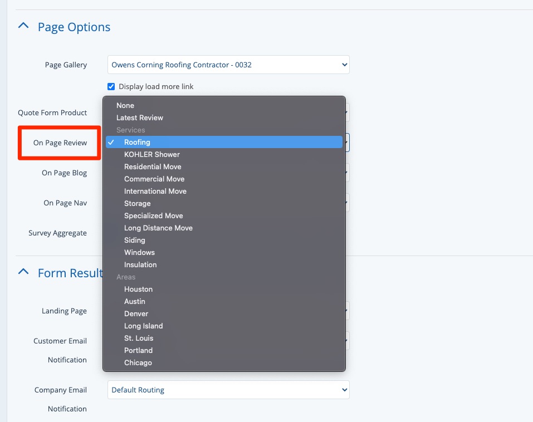The image size is (533, 422).
Task: Collapse the Form Results section chevron
Action: pyautogui.click(x=23, y=272)
